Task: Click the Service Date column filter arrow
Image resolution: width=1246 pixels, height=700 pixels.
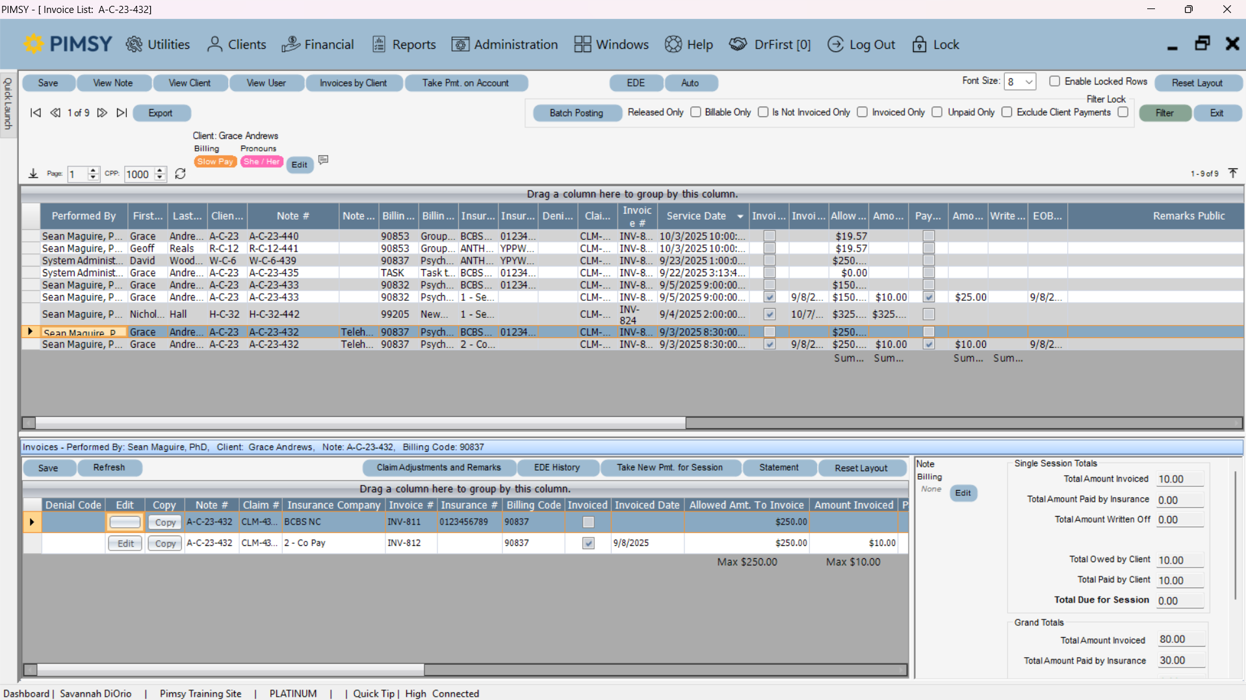Action: pos(740,216)
